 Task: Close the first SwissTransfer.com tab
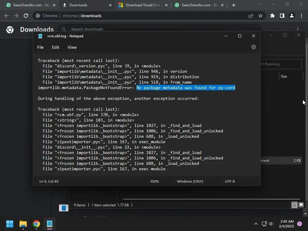point(54,5)
